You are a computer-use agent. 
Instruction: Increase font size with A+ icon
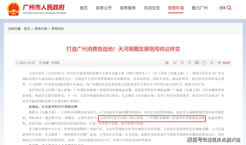[x=175, y=63]
